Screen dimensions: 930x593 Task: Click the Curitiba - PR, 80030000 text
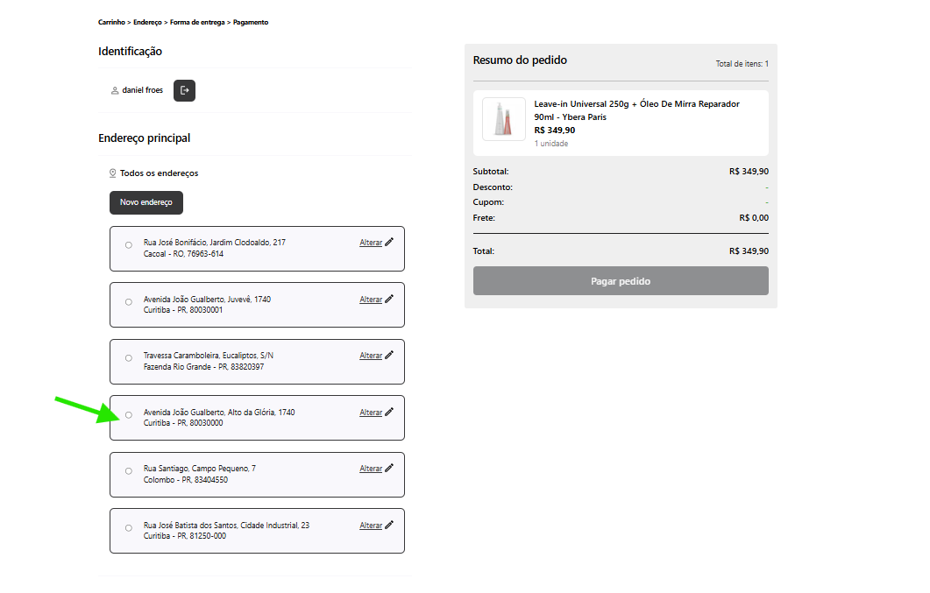(x=183, y=424)
